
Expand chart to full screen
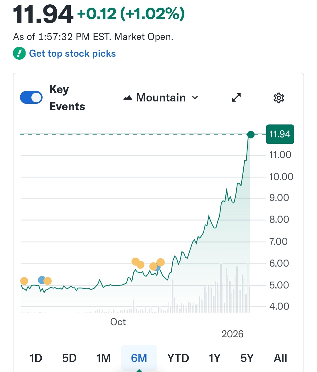(236, 98)
